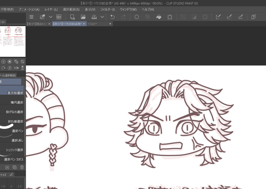Screen dimensions: 266x189
Task: Click the Clear outside selection icon
Action: [147, 17]
